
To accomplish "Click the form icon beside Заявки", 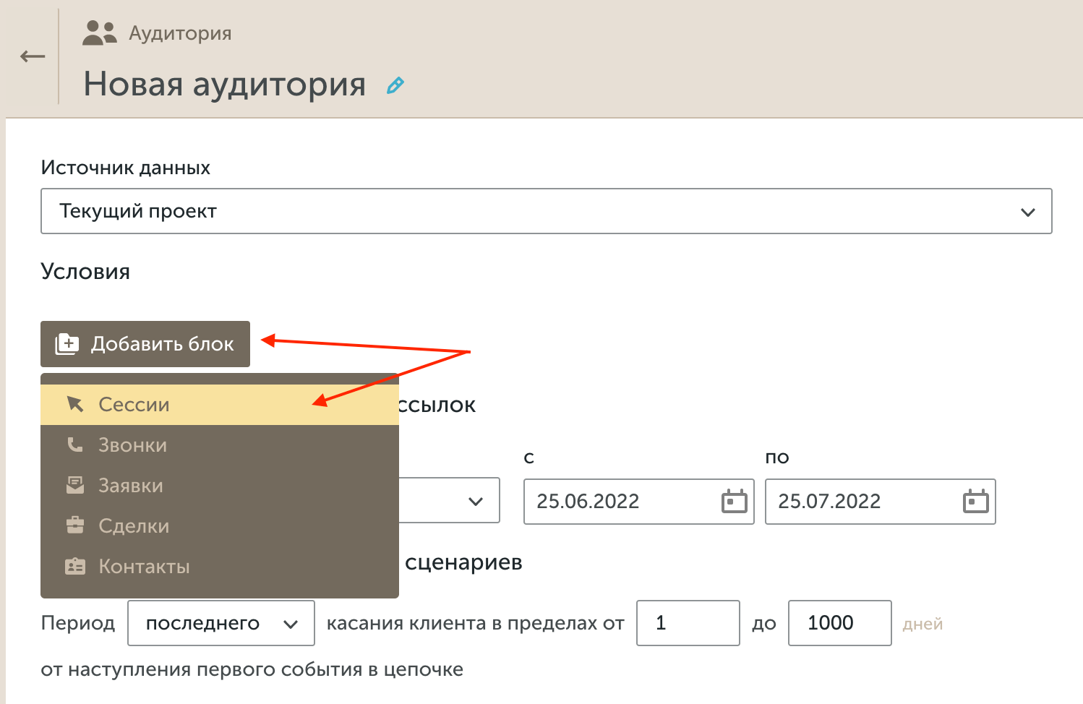I will coord(74,485).
